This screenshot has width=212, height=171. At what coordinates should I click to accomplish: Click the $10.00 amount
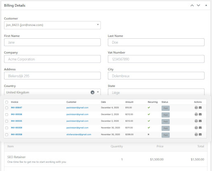coord(128,108)
